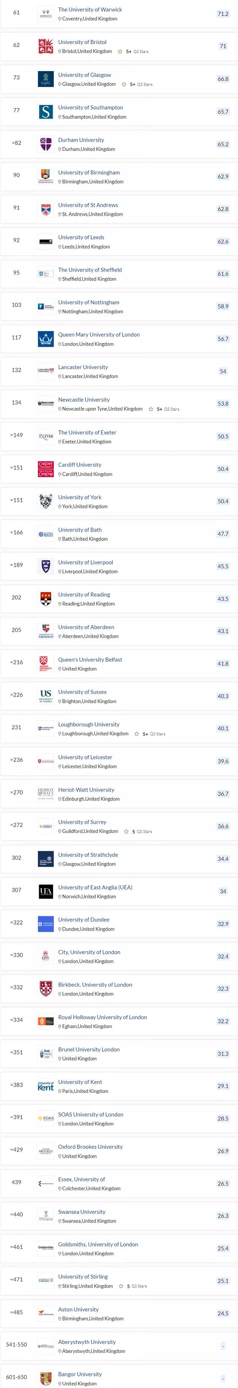This screenshot has height=1388, width=238.
Task: Click the University of Southampton logo
Action: pyautogui.click(x=46, y=111)
